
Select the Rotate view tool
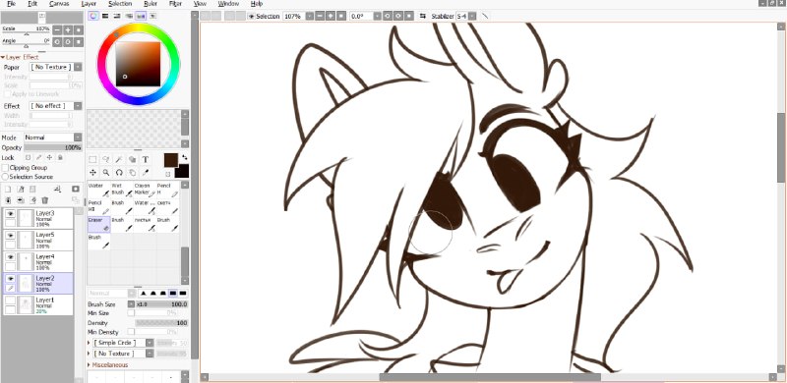(119, 173)
